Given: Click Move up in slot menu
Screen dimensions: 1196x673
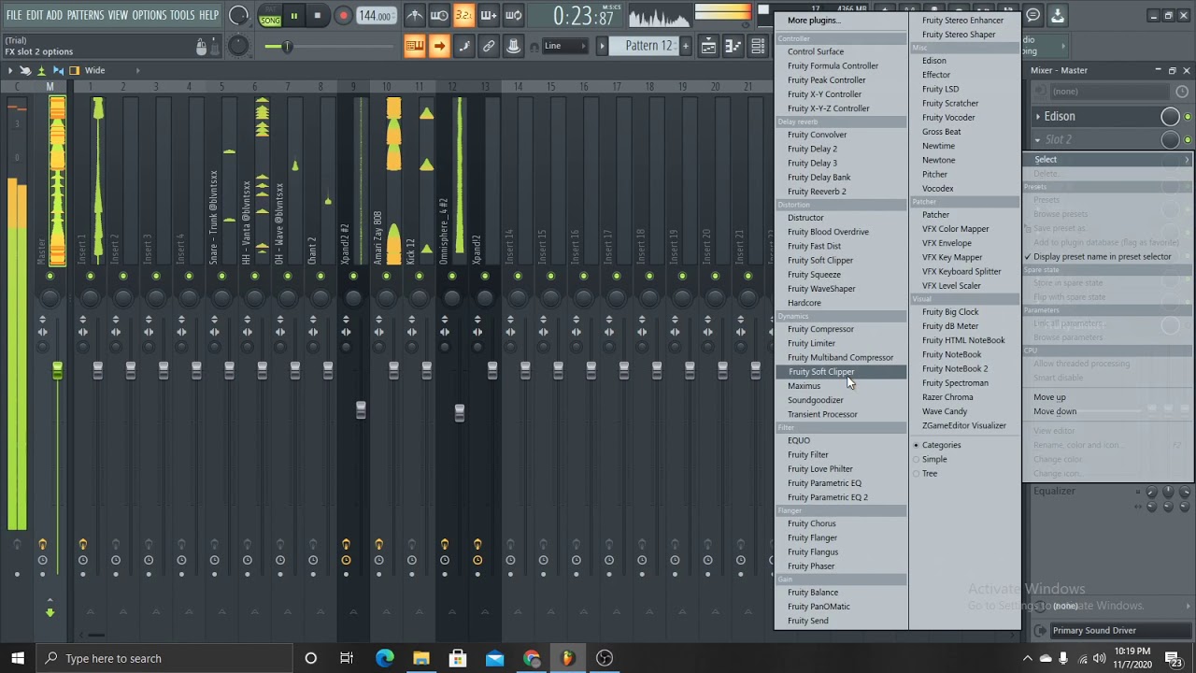Looking at the screenshot, I should pos(1049,397).
